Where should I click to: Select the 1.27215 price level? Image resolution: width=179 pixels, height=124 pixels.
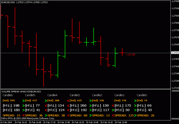click(175, 88)
